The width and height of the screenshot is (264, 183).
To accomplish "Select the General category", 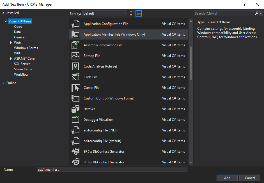I will tap(20, 37).
